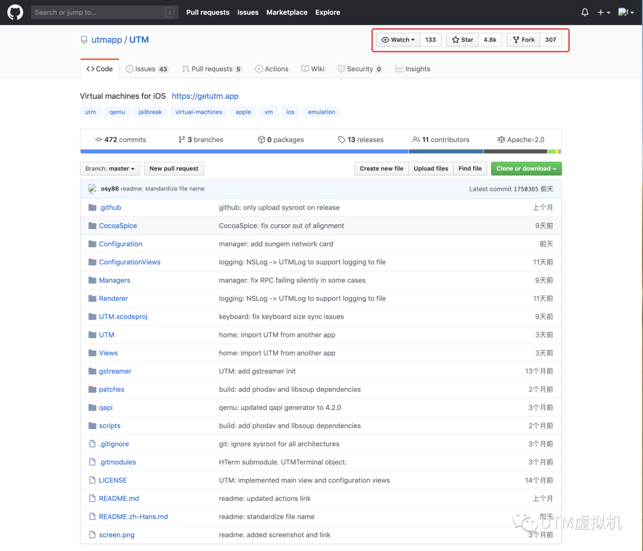Viewport: 643px width, 551px height.
Task: Open the ConfigurationViews folder
Action: tap(130, 262)
